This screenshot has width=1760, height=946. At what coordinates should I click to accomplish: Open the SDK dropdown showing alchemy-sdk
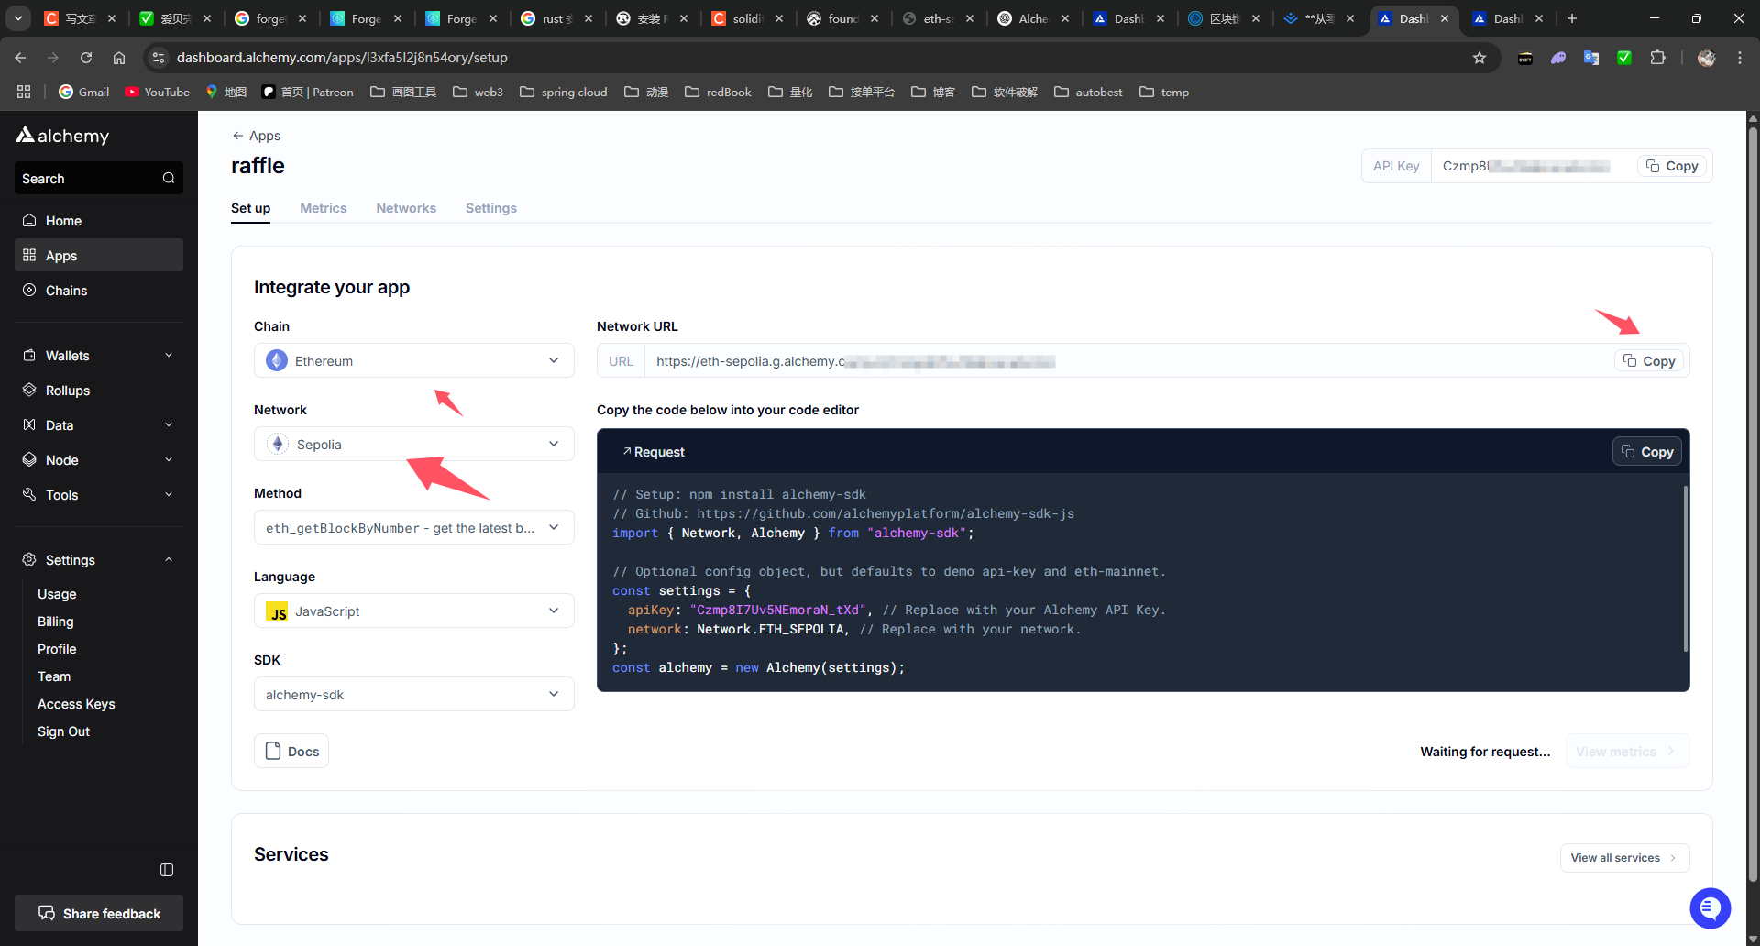pyautogui.click(x=414, y=694)
